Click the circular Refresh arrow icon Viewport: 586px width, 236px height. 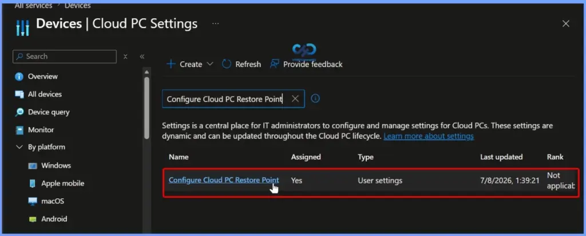[227, 64]
